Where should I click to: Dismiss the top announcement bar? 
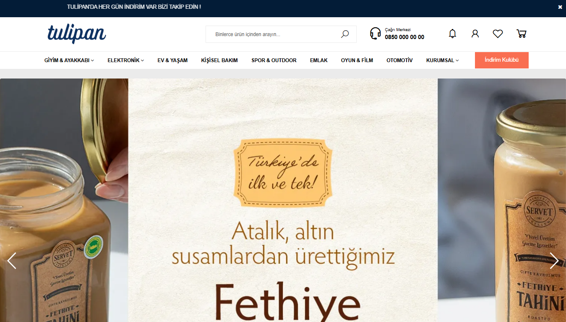pyautogui.click(x=560, y=7)
